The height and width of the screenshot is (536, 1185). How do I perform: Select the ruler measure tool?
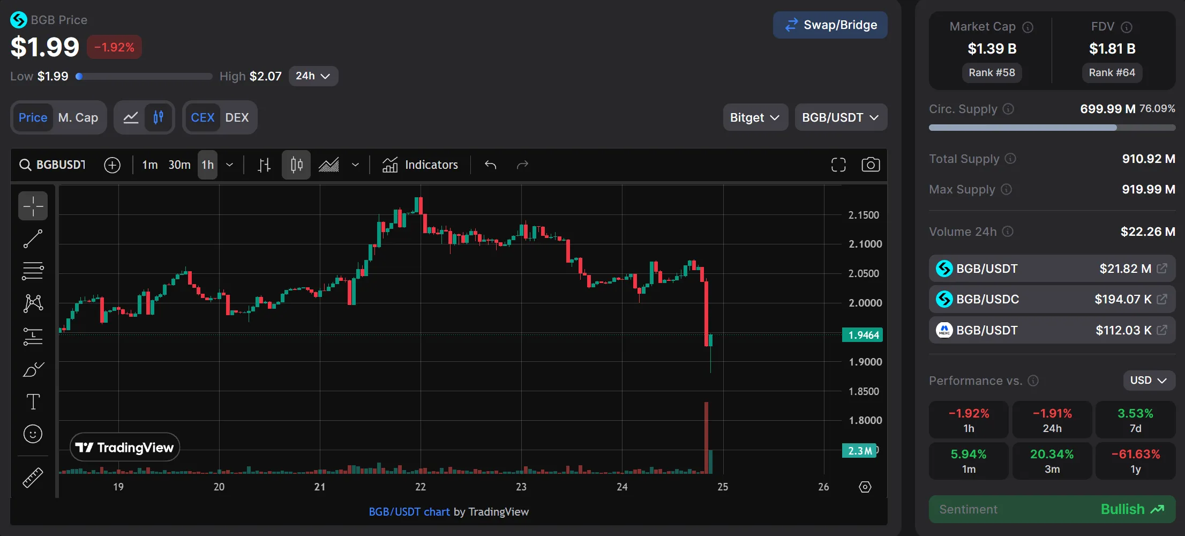(x=33, y=477)
